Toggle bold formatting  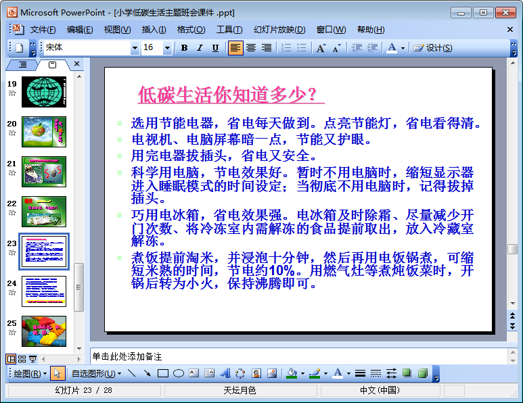point(184,48)
